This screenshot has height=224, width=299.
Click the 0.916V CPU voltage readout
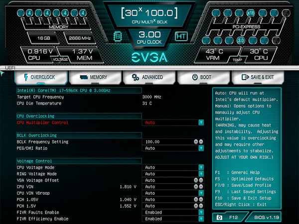(39, 54)
